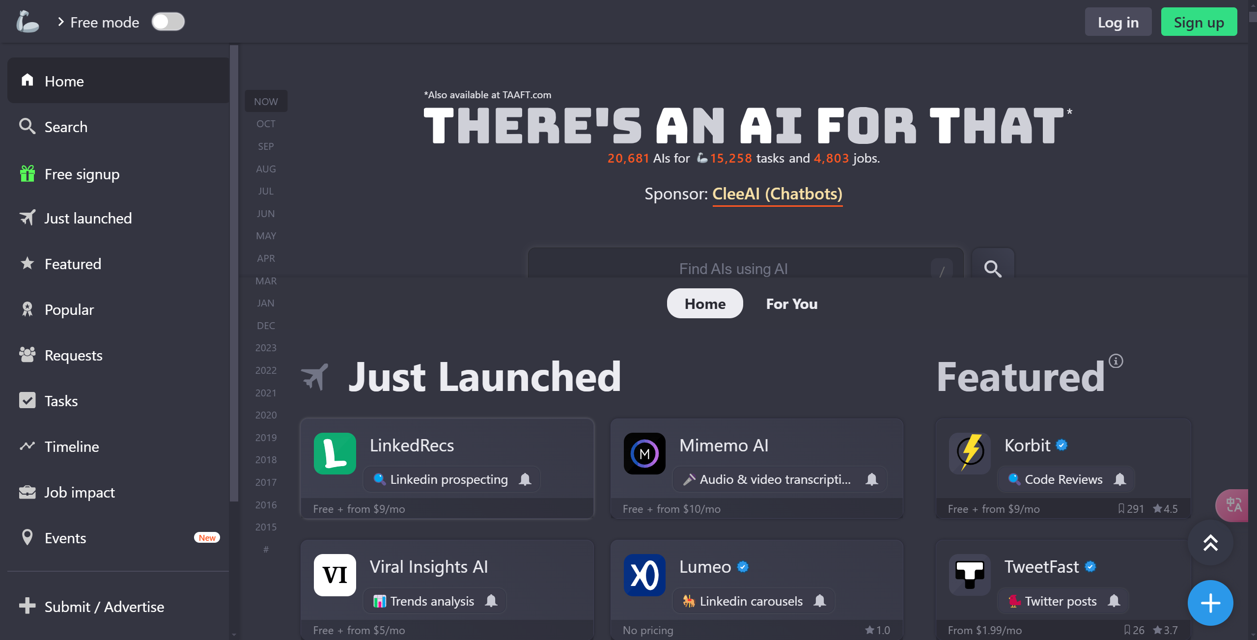Jump to 2023 in the timeline
This screenshot has height=640, width=1257.
(x=266, y=348)
